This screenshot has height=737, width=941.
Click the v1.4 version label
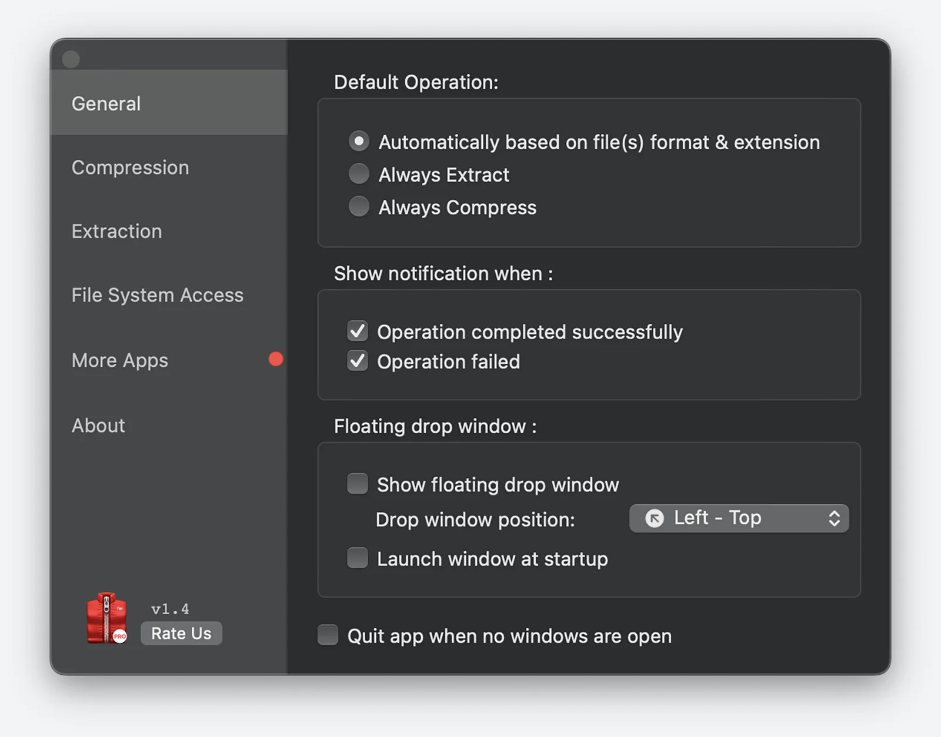point(170,609)
